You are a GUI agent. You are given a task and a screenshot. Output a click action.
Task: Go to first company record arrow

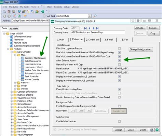(x=85, y=28)
